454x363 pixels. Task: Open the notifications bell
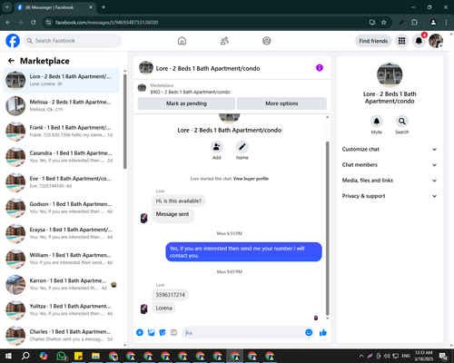419,41
